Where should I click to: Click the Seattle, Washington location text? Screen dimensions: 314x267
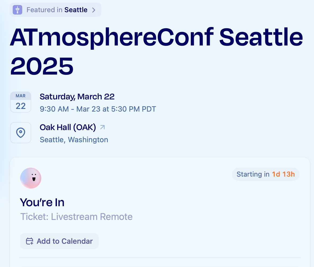tap(74, 140)
